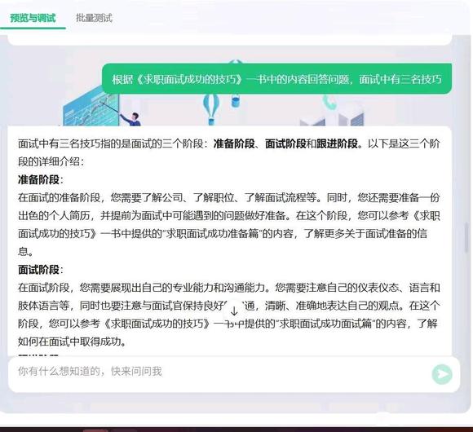Jump to bottom with the down-arrow button
The width and height of the screenshot is (473, 432).
[234, 311]
